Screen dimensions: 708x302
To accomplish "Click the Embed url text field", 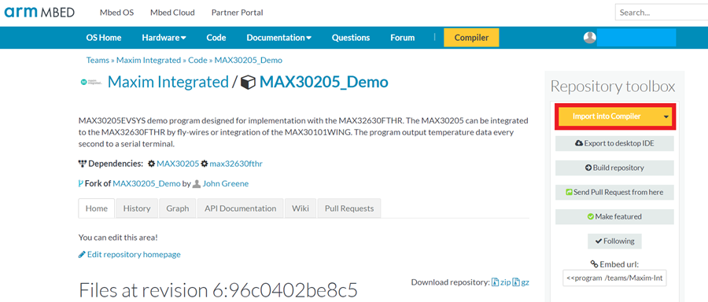I will click(x=614, y=278).
